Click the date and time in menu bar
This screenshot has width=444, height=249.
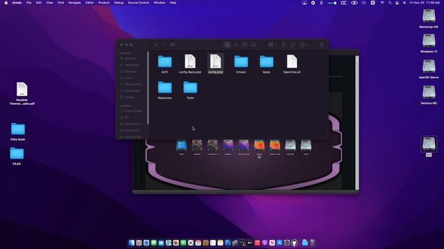pos(425,3)
